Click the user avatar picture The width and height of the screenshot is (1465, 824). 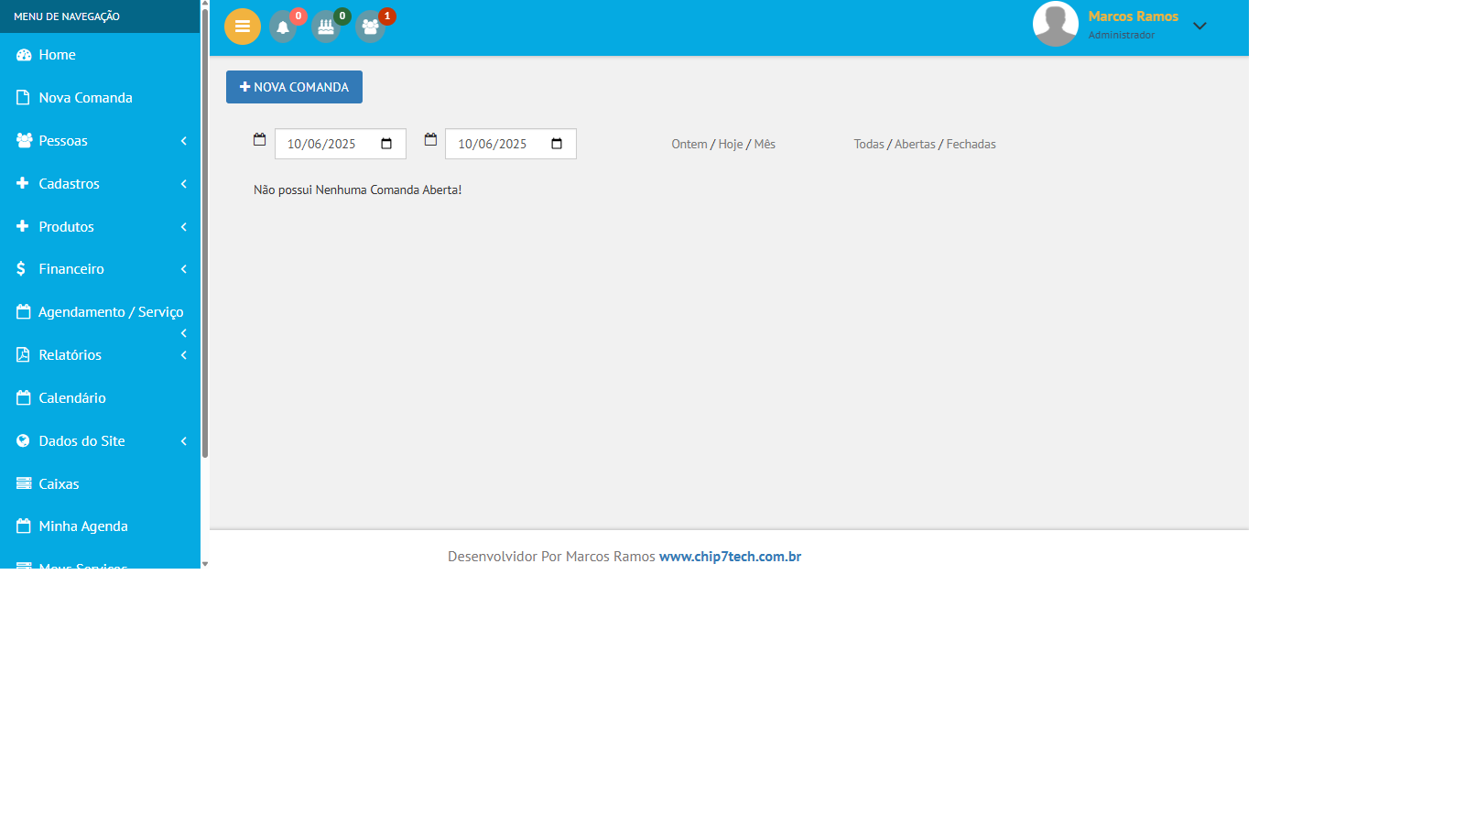[1055, 25]
